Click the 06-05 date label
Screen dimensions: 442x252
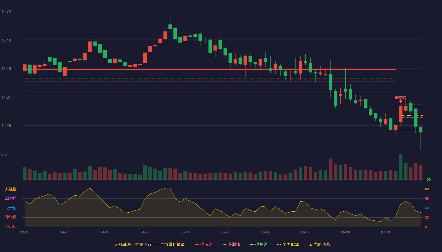[x=265, y=232]
